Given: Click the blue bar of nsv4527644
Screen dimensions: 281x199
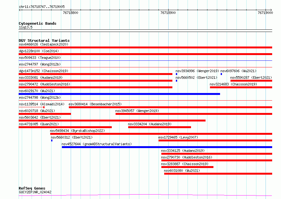Looking at the screenshot, I should (167, 147).
